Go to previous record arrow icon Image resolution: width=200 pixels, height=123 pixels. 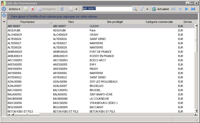tap(180, 9)
